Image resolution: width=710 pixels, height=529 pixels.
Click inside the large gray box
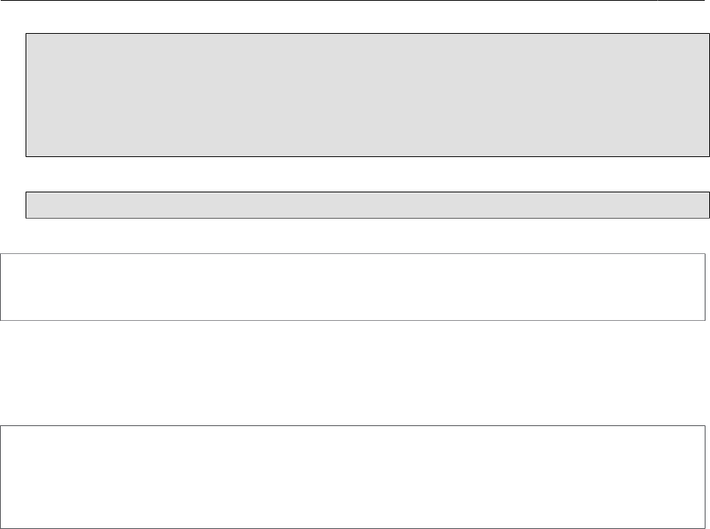tap(368, 95)
